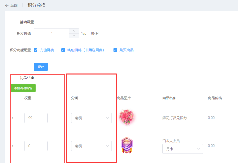Click the green 添加活动商品 button

click(x=23, y=88)
